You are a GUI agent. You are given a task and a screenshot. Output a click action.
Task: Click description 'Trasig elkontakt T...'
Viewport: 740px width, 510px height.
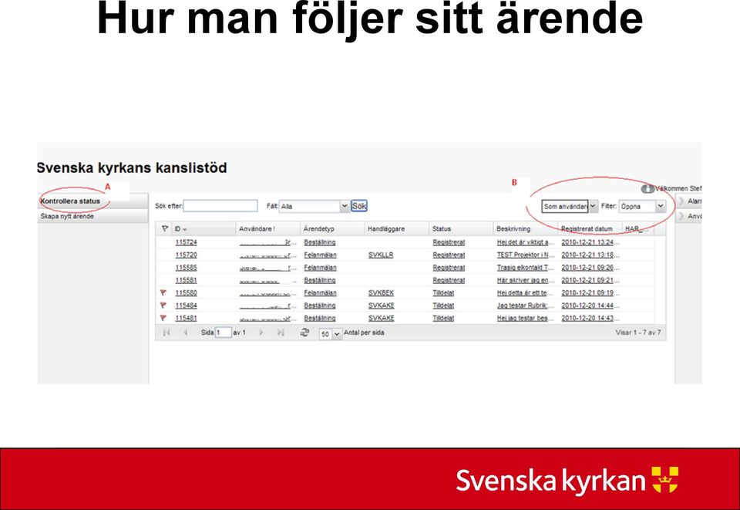pyautogui.click(x=526, y=268)
